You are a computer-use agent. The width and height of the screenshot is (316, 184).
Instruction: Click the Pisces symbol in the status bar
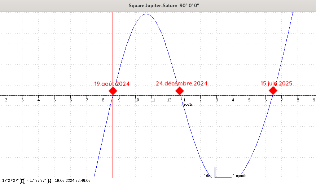click(49, 180)
